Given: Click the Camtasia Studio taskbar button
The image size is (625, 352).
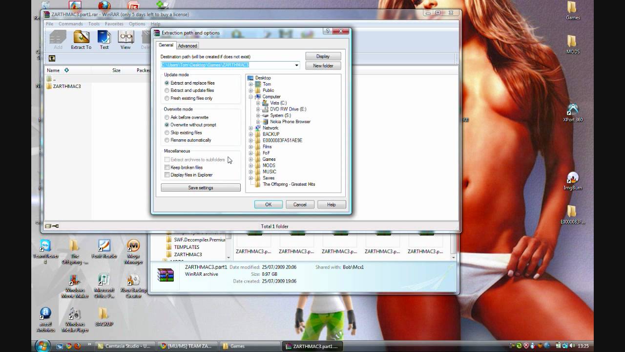Looking at the screenshot, I should coord(125,346).
